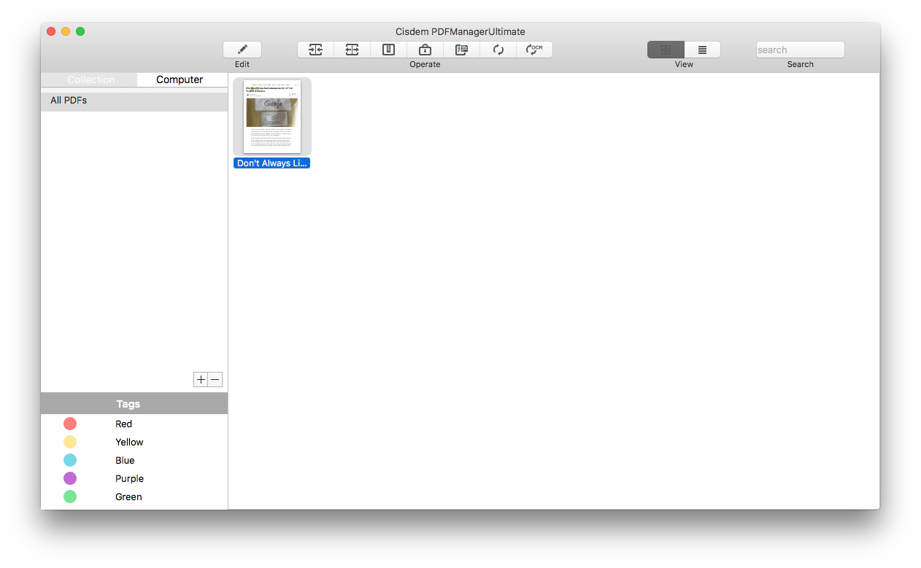Screen dimensions: 921x568
Task: Choose the Green tag color dot
Action: (x=69, y=497)
